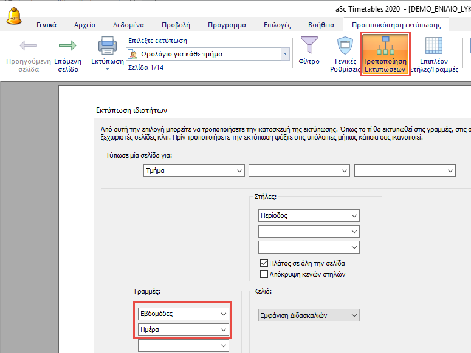Open the Φίλτρο funnel filter
The image size is (471, 353).
pyautogui.click(x=309, y=46)
